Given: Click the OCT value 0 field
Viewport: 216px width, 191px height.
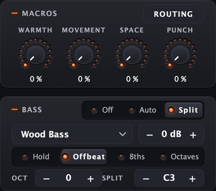Looking at the screenshot, I should coord(69,178).
